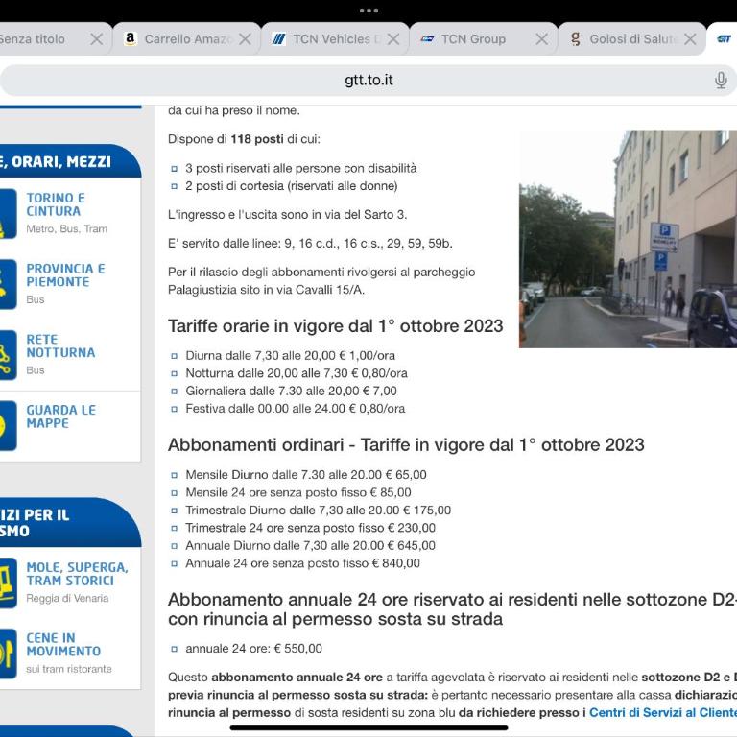Image resolution: width=737 pixels, height=737 pixels.
Task: Close the Senza titolo tab
Action: 96,39
